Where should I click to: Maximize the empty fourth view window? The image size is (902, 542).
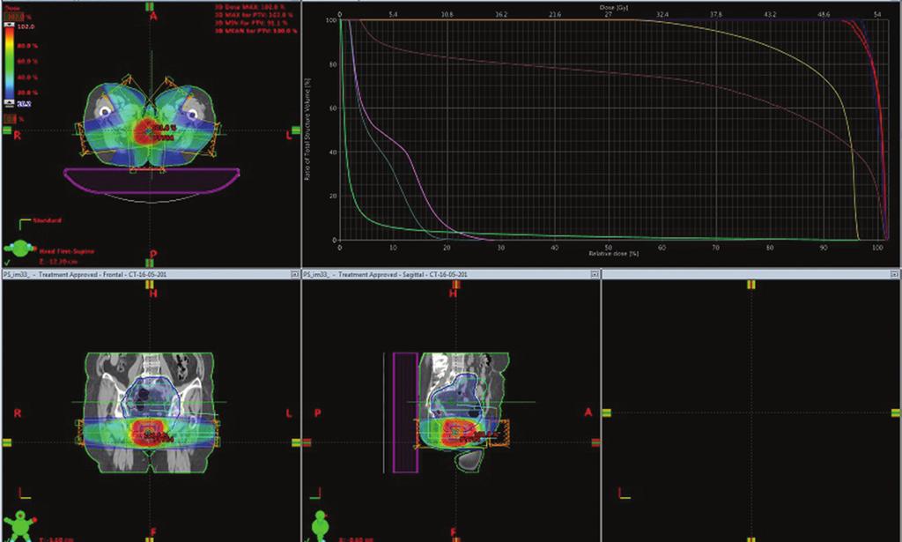point(895,275)
